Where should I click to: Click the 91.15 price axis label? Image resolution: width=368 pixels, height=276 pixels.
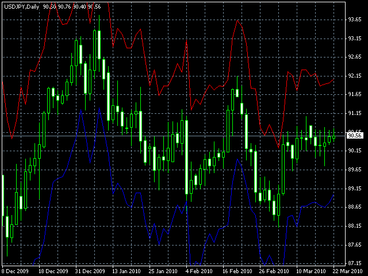[x=355, y=113]
